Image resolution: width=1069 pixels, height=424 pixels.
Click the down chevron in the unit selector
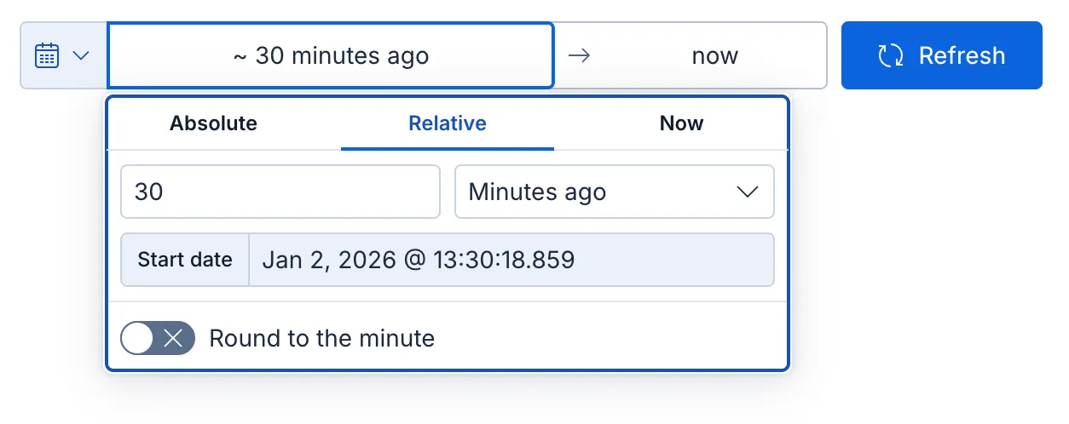(747, 192)
